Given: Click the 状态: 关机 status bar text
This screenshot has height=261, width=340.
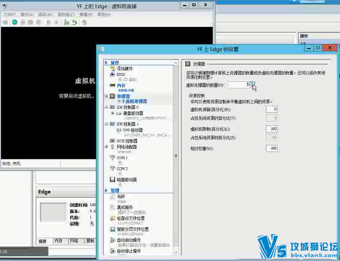Looking at the screenshot, I should 12,164.
